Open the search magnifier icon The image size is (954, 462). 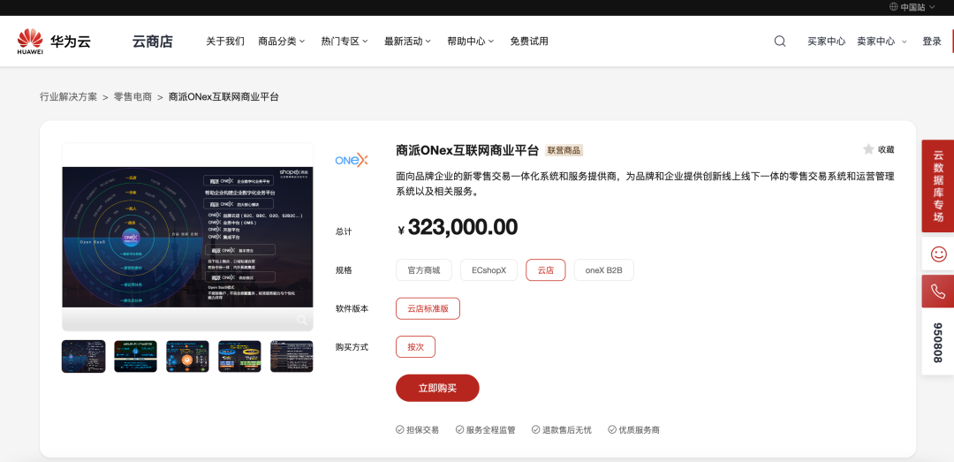779,42
